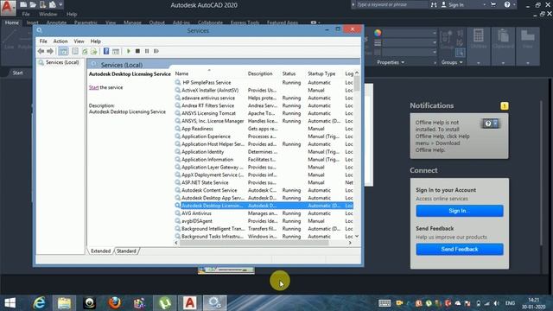Image resolution: width=553 pixels, height=311 pixels.
Task: Click the horizontal scrollbar right arrow in services list
Action: (350, 243)
